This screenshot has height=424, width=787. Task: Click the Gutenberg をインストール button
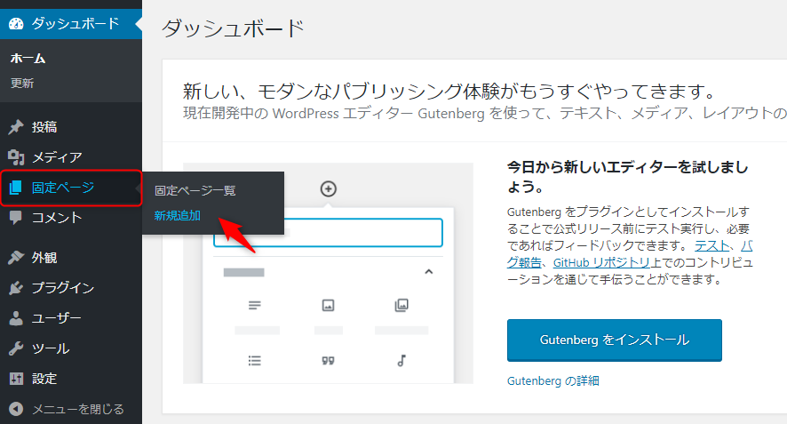[615, 340]
